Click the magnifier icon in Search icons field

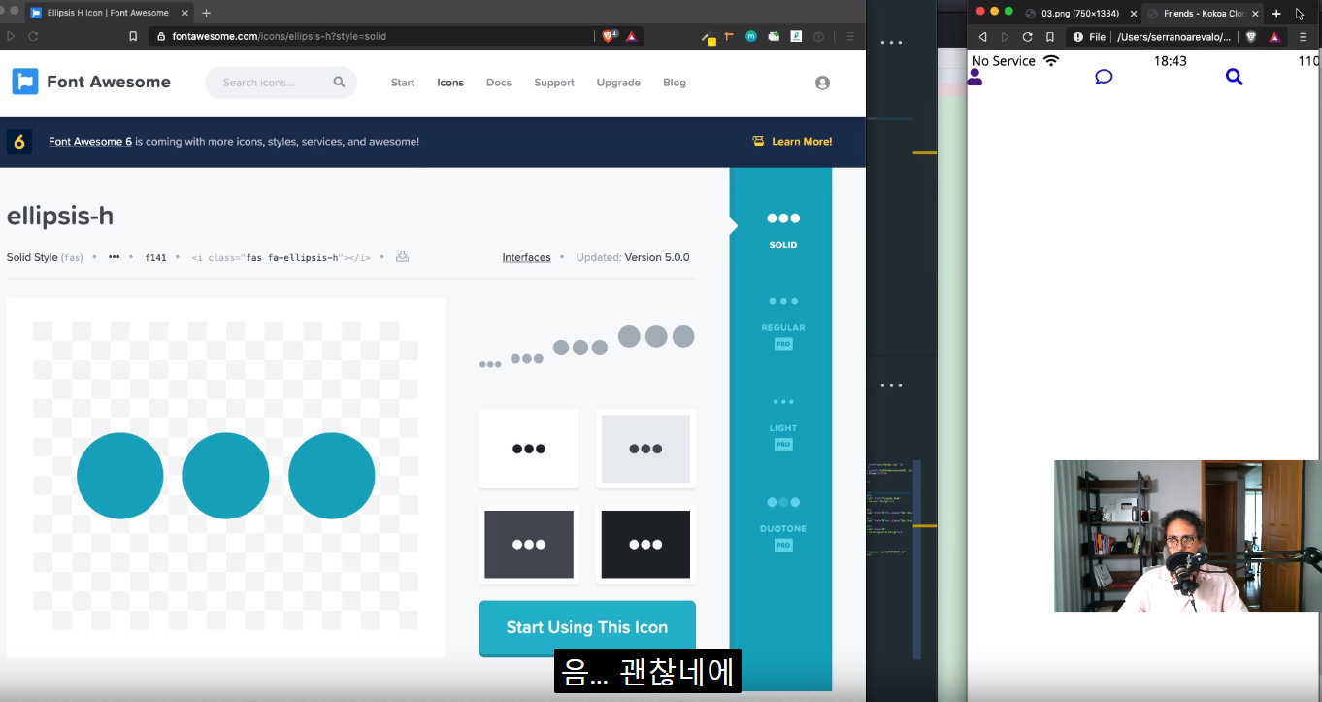339,82
